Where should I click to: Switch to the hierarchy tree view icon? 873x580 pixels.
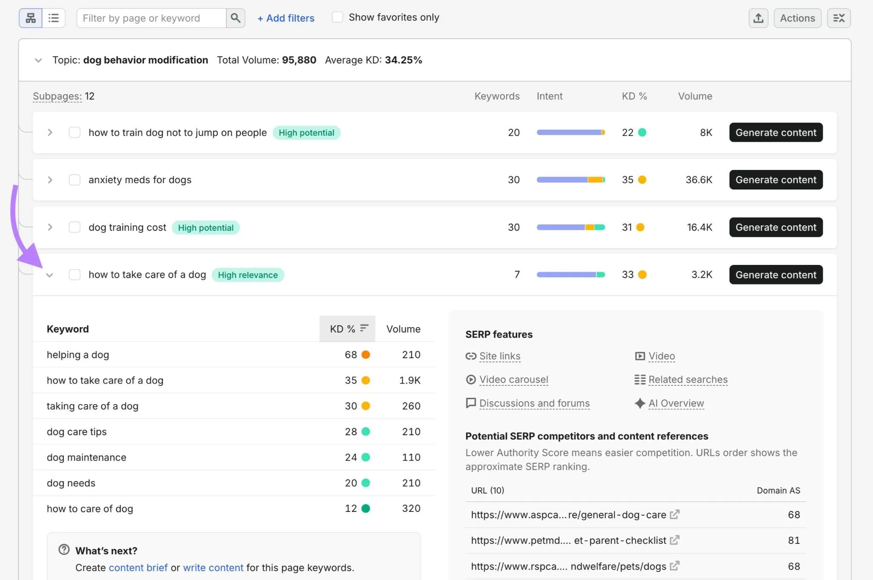click(31, 18)
